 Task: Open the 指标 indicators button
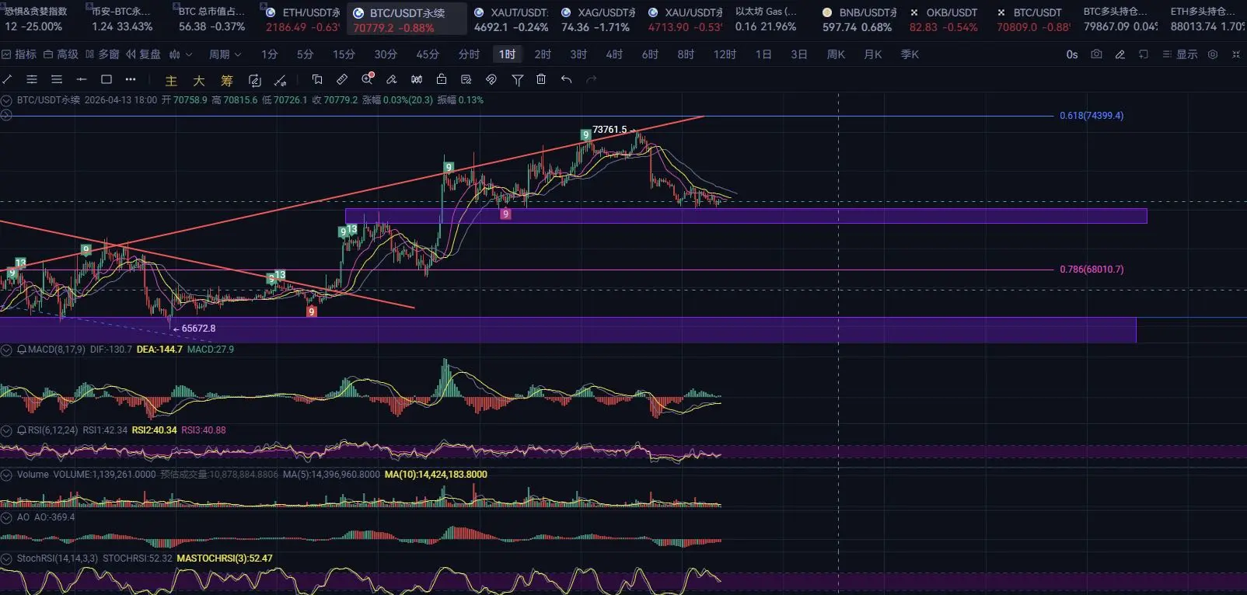19,54
